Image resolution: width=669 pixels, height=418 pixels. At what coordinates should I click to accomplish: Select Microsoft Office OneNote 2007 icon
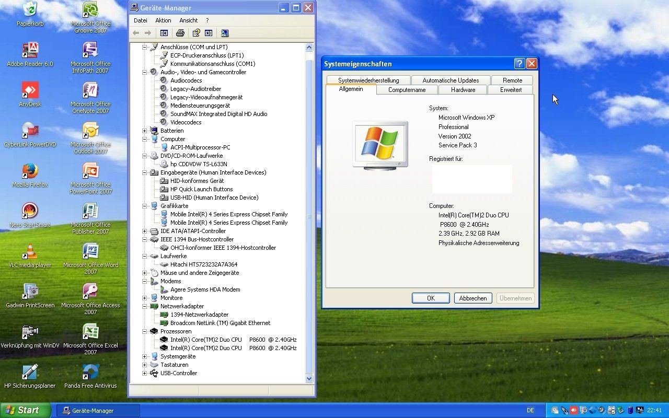coord(90,98)
